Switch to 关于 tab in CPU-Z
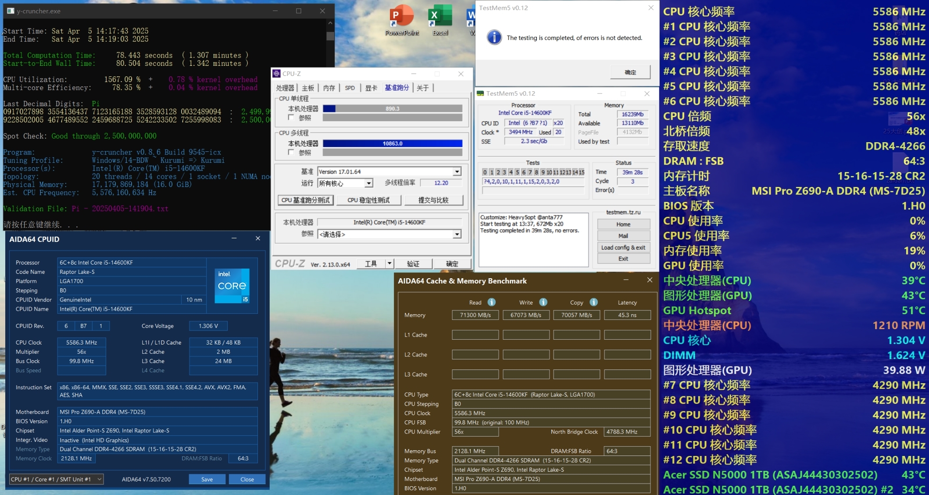Screen dimensions: 929x495 (x=422, y=88)
